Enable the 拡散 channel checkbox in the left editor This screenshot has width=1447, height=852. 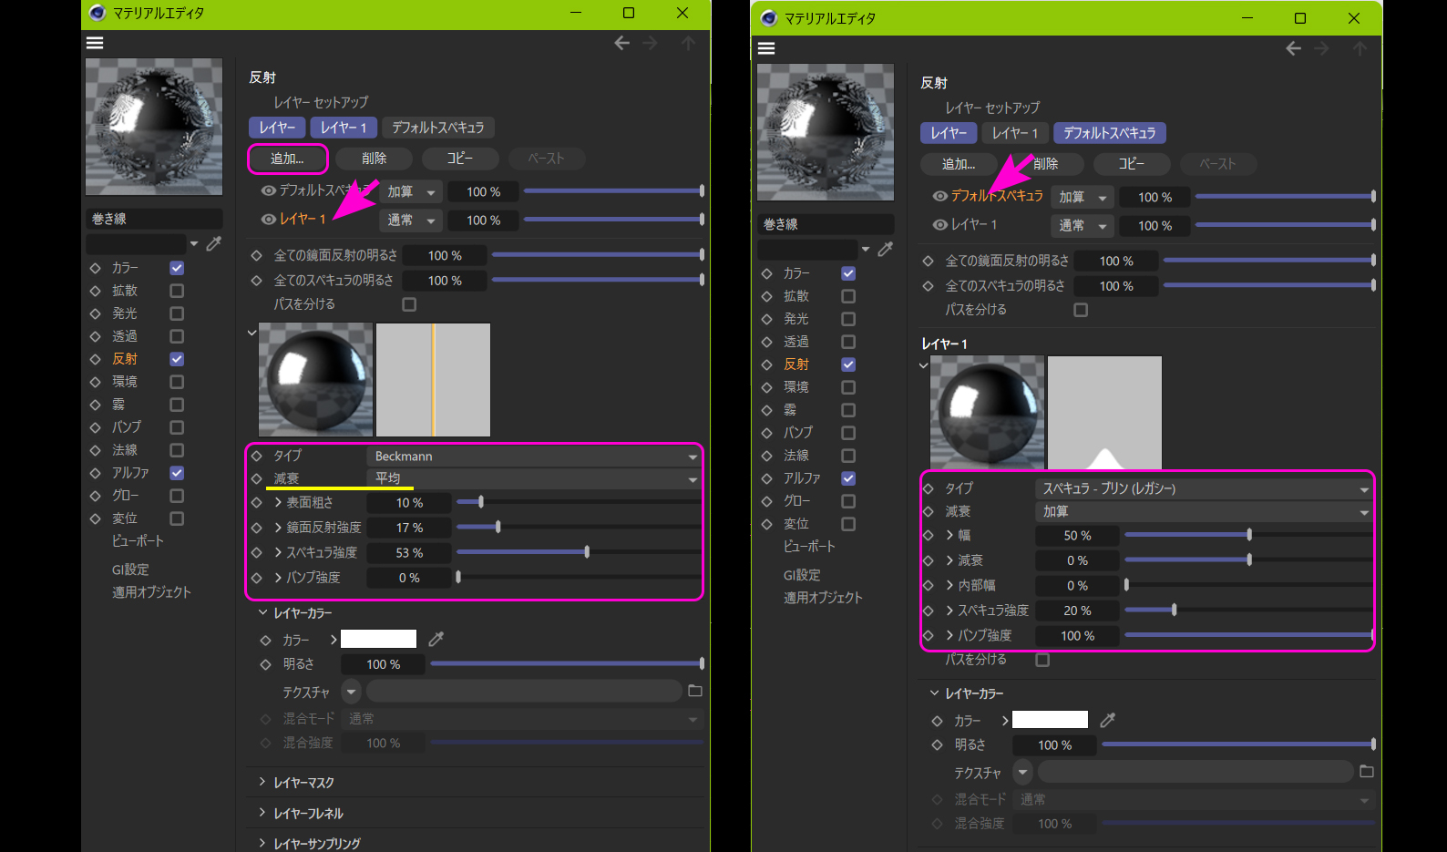[x=177, y=291]
